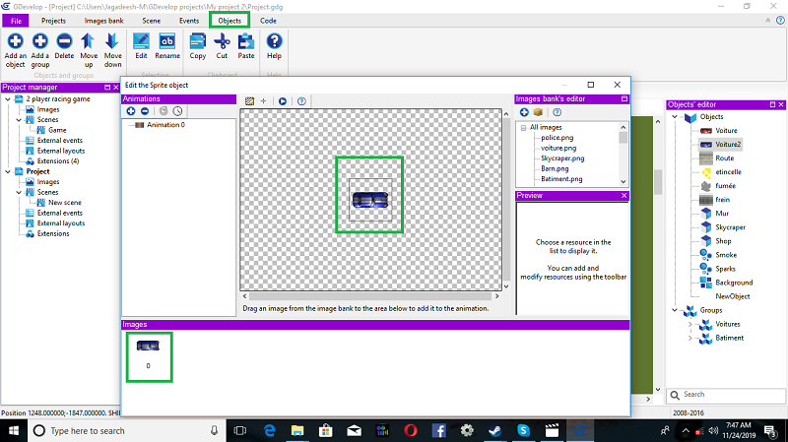This screenshot has height=442, width=788.
Task: Collapse the Objects node in Objects' editor
Action: click(x=675, y=116)
